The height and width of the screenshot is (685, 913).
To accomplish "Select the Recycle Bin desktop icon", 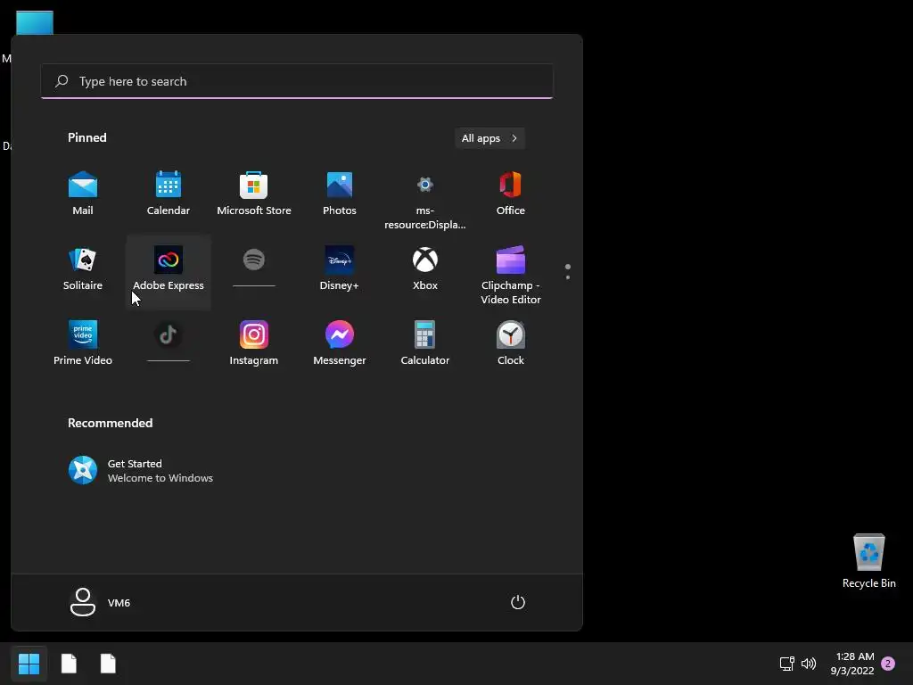I will point(868,560).
